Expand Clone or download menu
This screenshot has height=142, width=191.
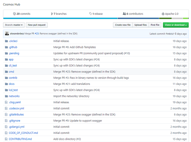point(176,25)
